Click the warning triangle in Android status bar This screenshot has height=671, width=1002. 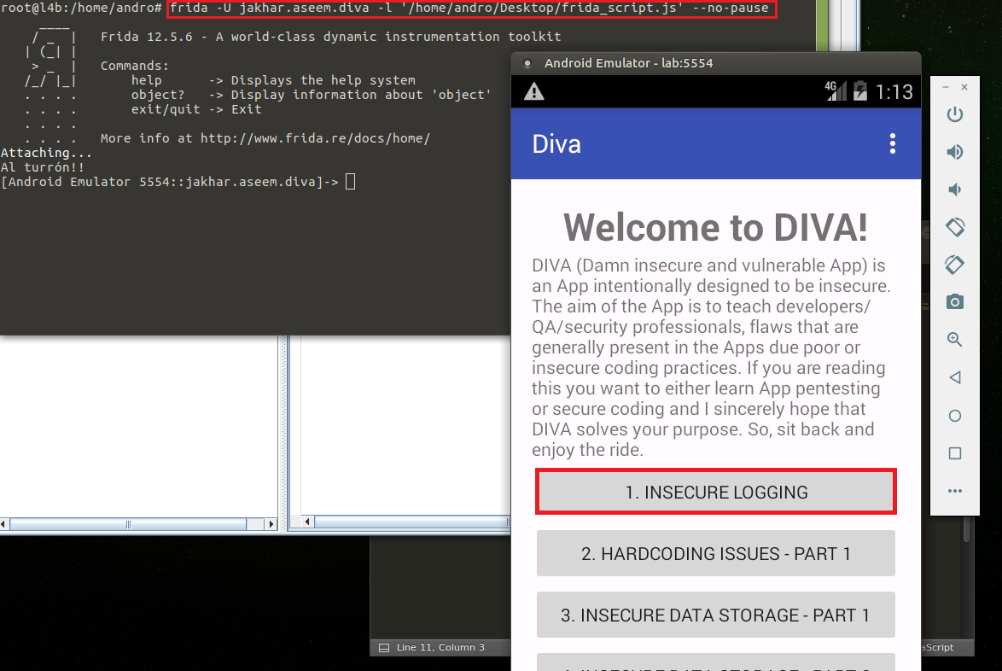[x=533, y=91]
